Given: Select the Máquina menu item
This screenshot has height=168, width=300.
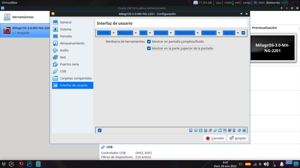Looking at the screenshot, I should pyautogui.click(x=125, y=33).
